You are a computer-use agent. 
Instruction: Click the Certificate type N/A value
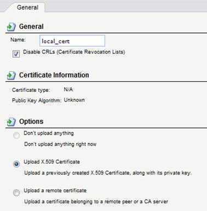68,90
